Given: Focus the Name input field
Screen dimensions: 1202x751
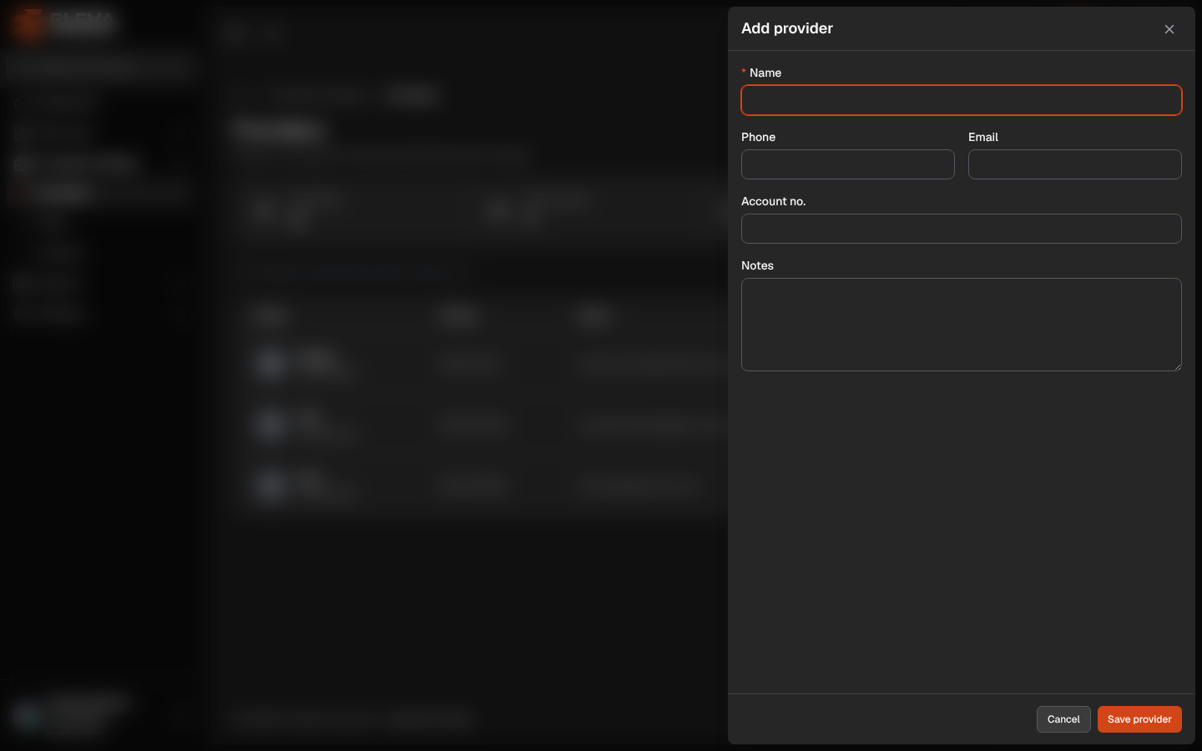Looking at the screenshot, I should (x=962, y=100).
